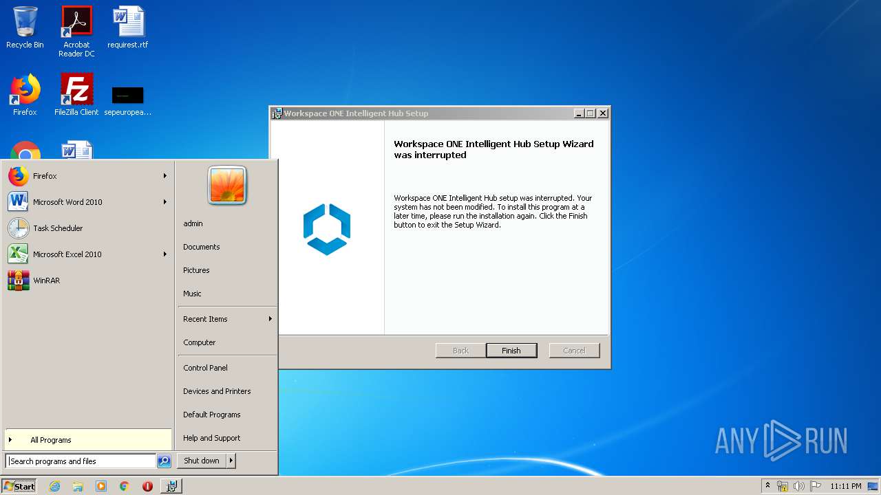Viewport: 881px width, 495px height.
Task: Click the Start button on taskbar
Action: point(19,486)
